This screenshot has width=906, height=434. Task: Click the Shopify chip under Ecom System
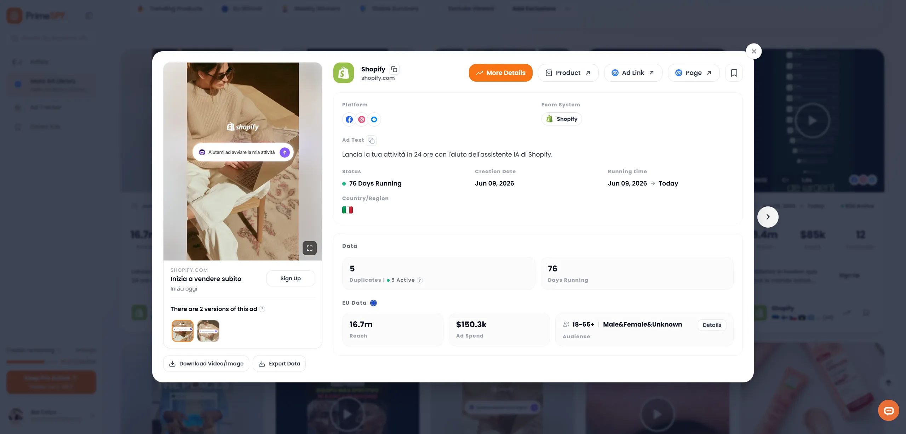click(561, 119)
